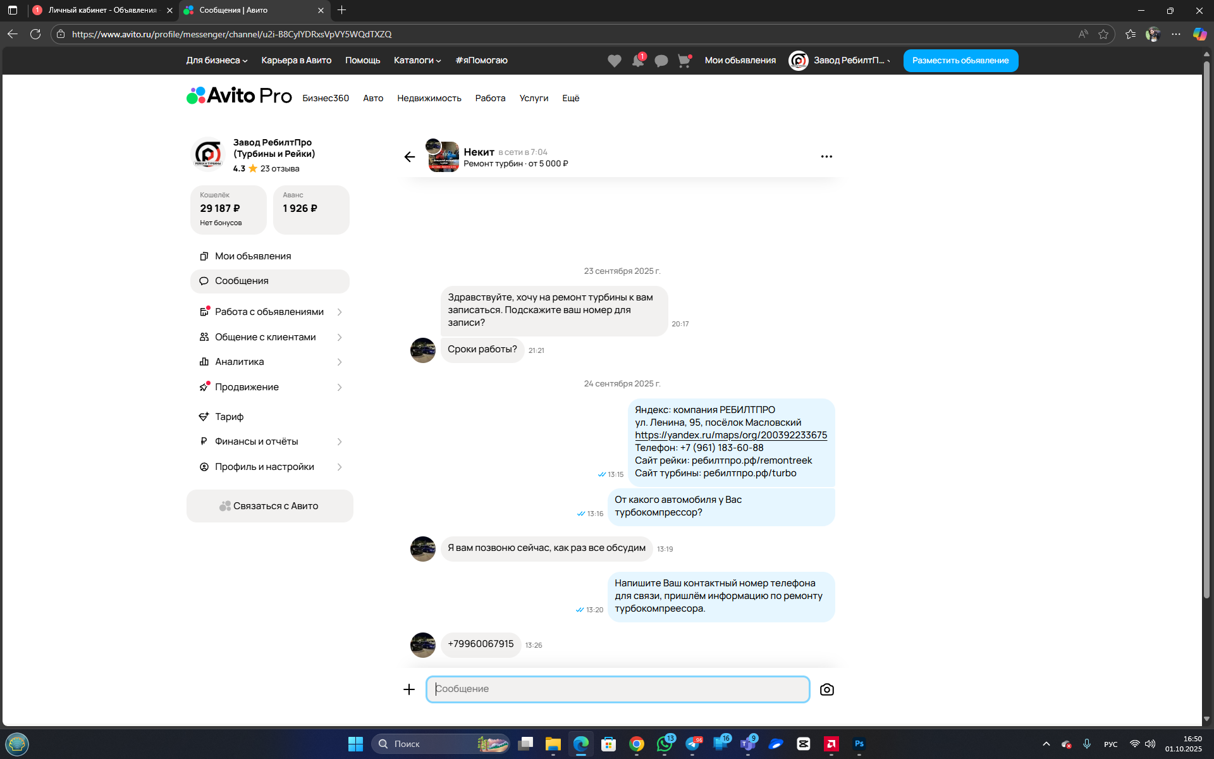Screen dimensions: 1214x759
Task: Refresh the page
Action: [x=35, y=34]
